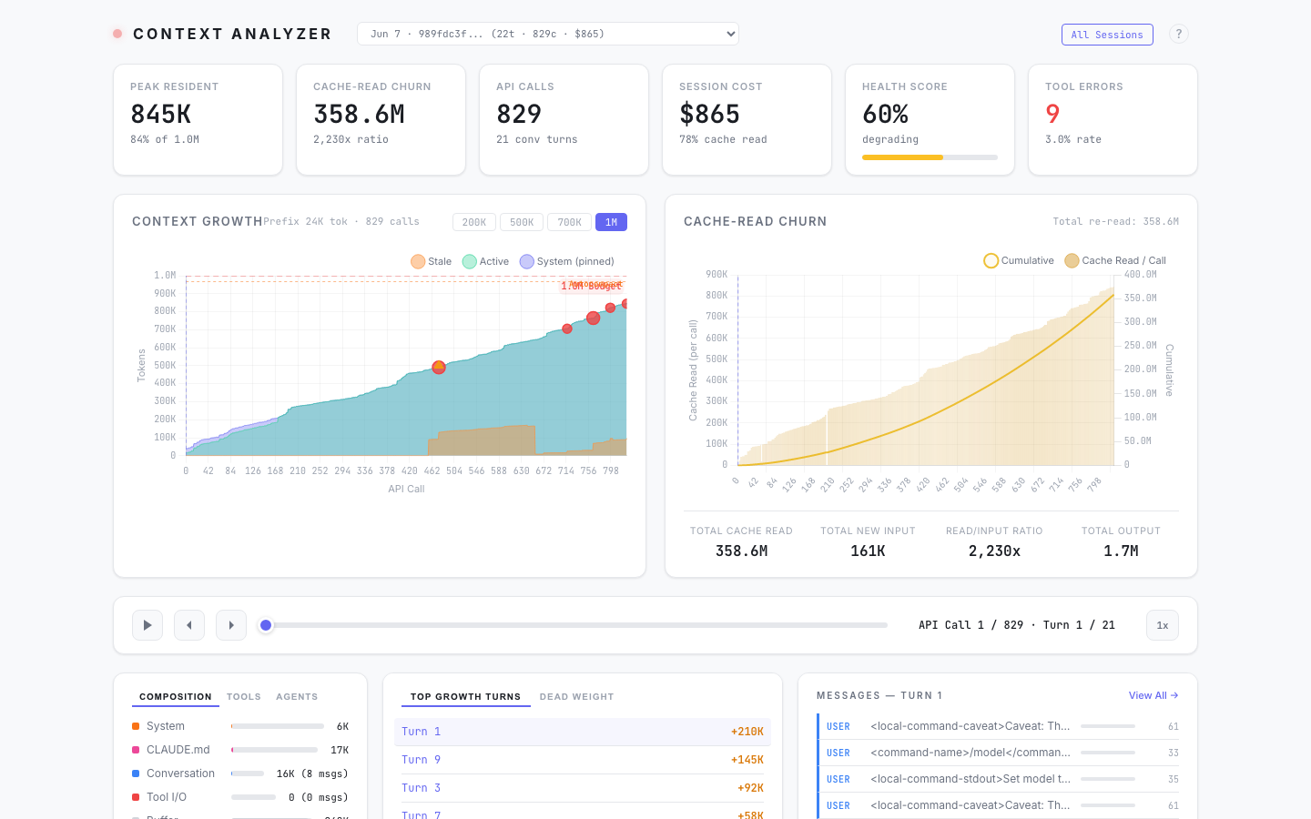
Task: Click the Health Score progress bar
Action: pyautogui.click(x=930, y=157)
